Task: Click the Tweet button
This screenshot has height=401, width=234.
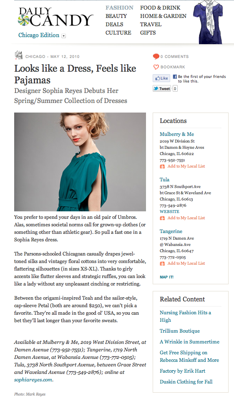Action: (162, 88)
